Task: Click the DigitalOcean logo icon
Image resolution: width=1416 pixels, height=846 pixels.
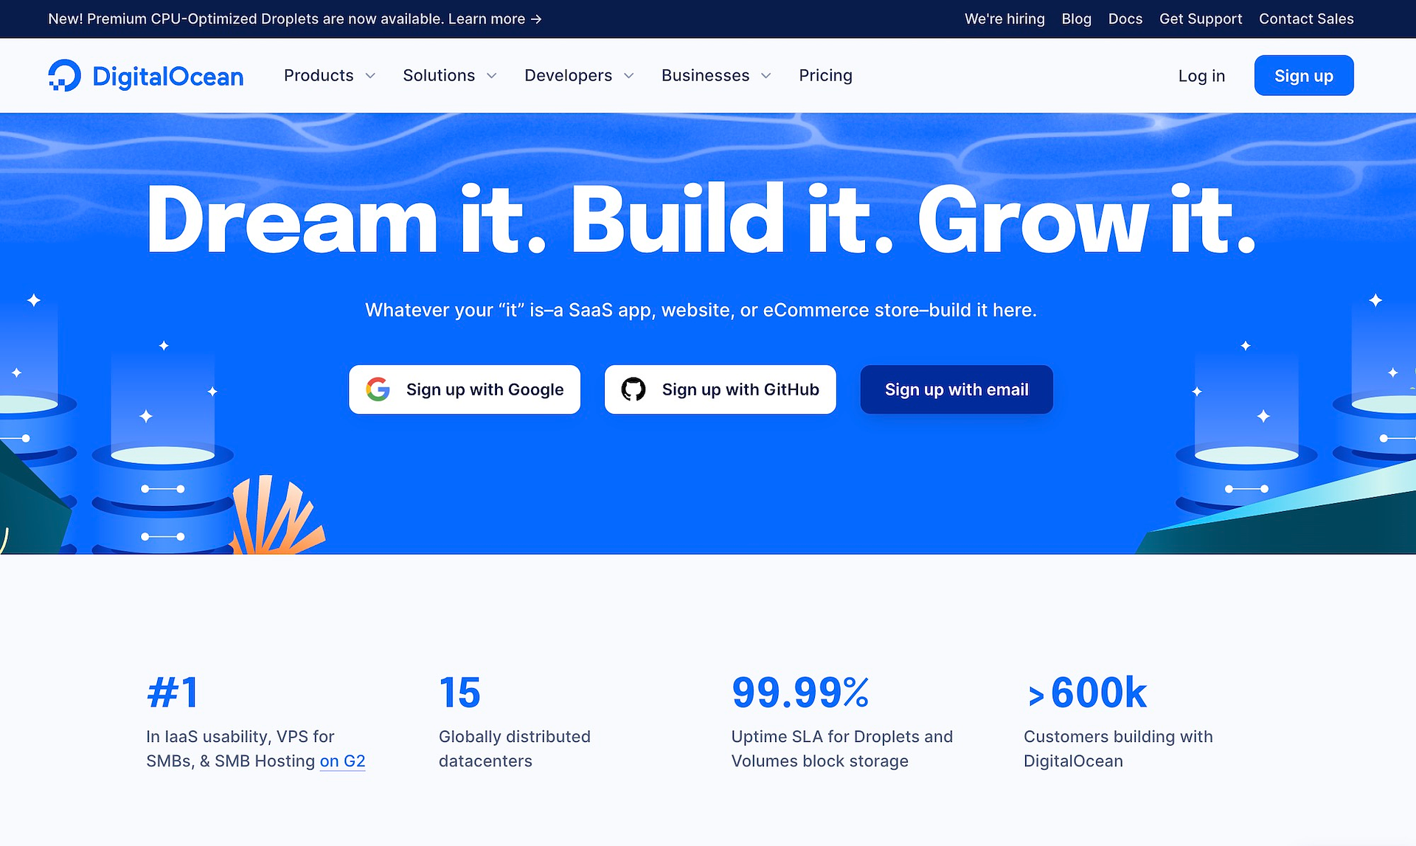Action: [x=63, y=74]
